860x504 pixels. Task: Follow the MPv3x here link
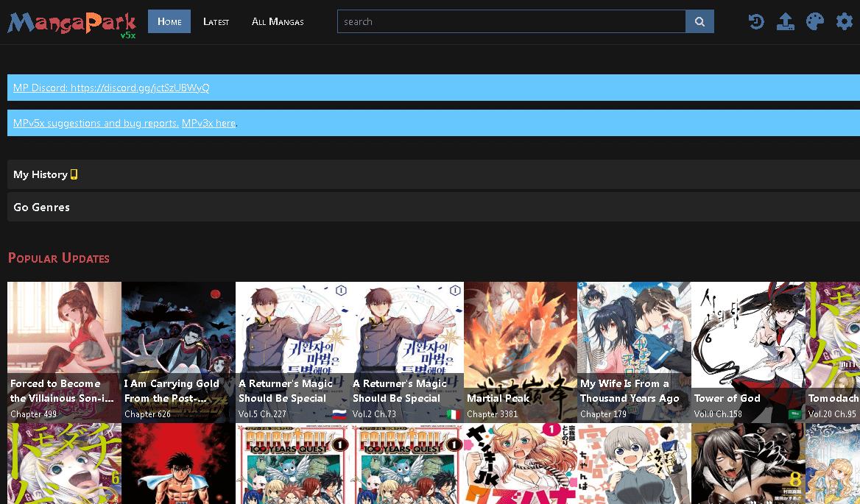tap(208, 124)
